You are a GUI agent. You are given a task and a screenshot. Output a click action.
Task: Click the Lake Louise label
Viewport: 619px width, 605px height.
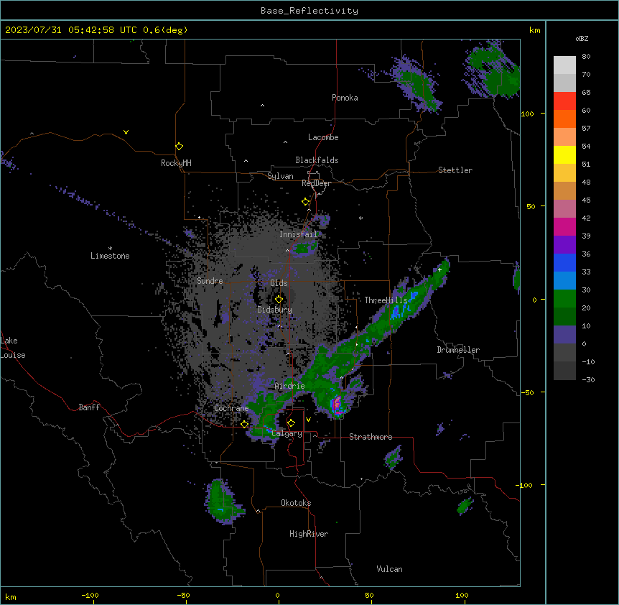(13, 348)
